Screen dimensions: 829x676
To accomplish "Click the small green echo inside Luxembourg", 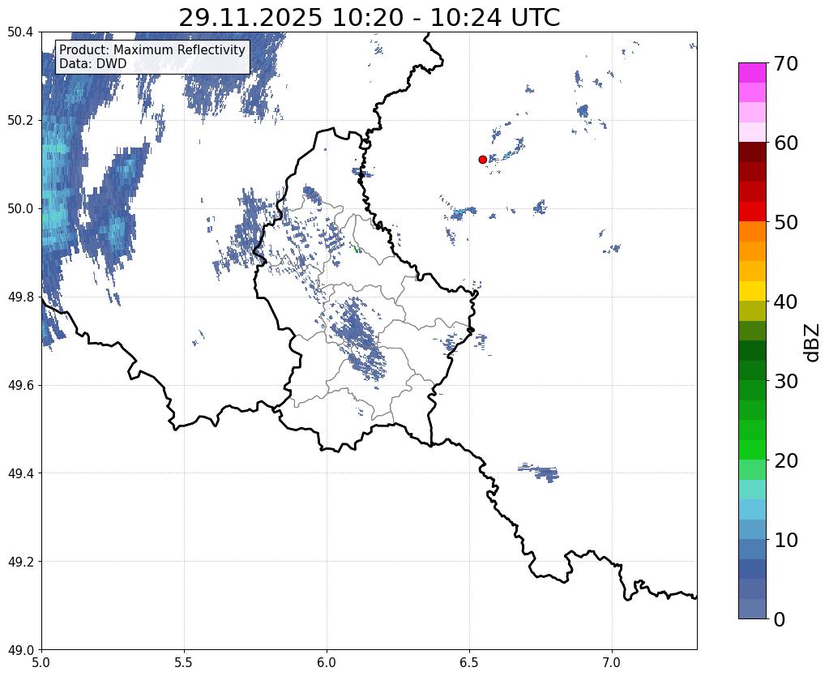I will click(357, 249).
